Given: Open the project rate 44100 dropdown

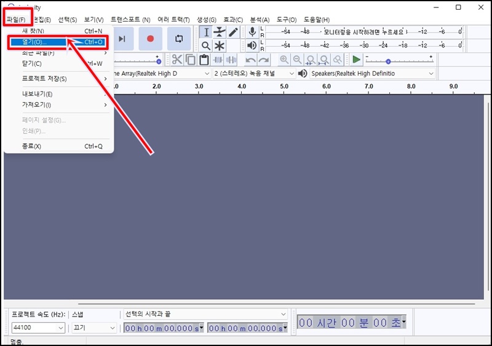Looking at the screenshot, I should point(38,328).
